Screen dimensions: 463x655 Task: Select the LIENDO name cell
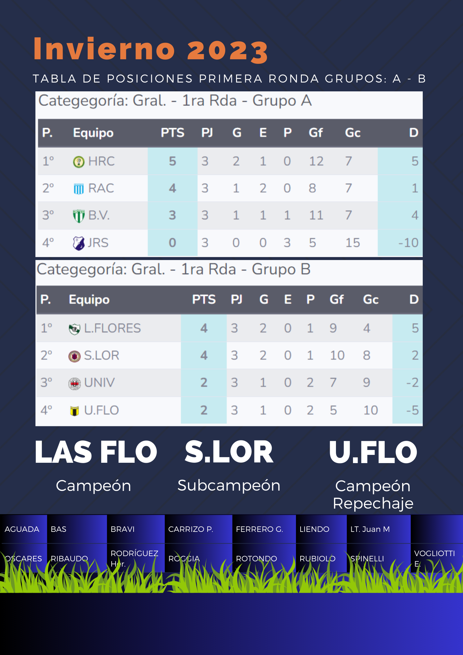click(x=314, y=529)
